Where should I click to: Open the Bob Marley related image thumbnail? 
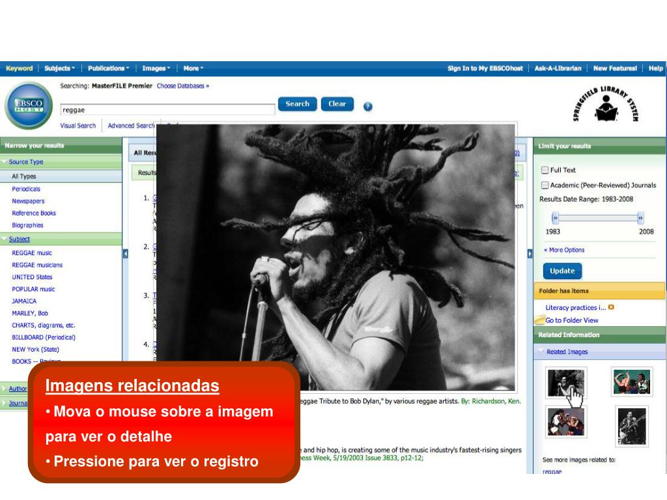(566, 383)
